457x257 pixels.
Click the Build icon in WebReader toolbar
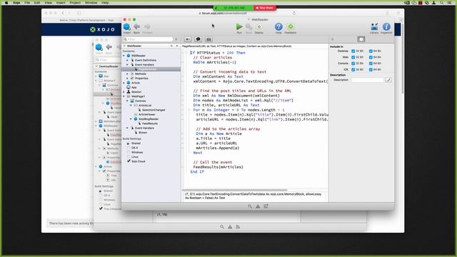(248, 27)
